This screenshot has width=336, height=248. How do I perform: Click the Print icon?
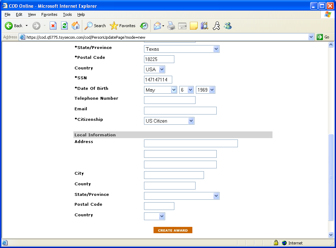171,26
